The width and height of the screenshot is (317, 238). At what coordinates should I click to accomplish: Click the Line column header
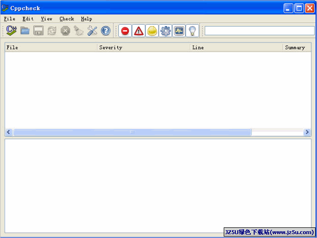(236, 47)
